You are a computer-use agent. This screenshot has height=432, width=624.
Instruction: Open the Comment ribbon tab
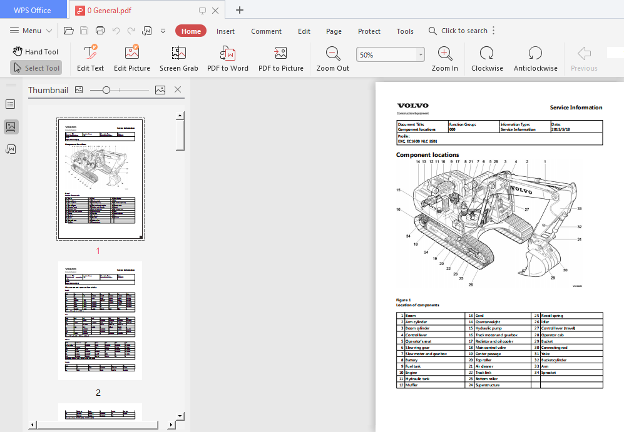[x=266, y=31]
